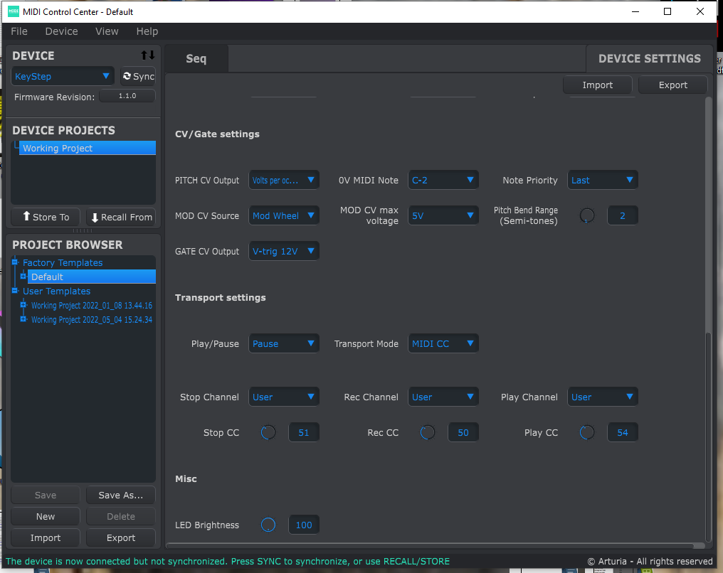Expand the Default template node
This screenshot has width=723, height=573.
point(23,277)
